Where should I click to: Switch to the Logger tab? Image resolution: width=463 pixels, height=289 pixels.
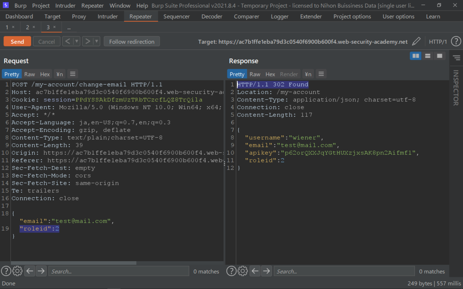[280, 17]
